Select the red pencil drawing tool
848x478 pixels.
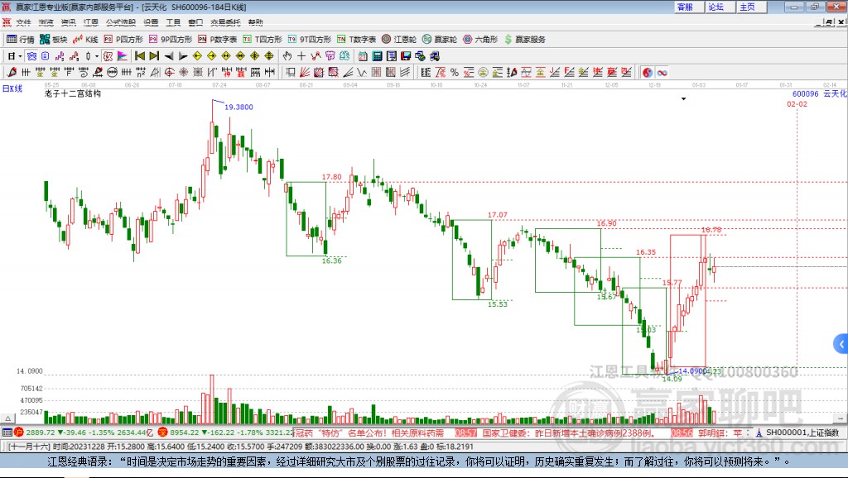click(12, 73)
